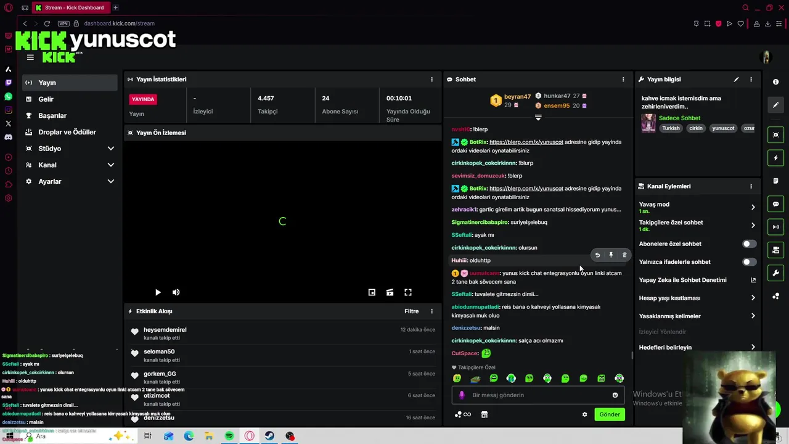Click the pencil edit icon in Yayın bilgisi
789x444 pixels.
736,80
